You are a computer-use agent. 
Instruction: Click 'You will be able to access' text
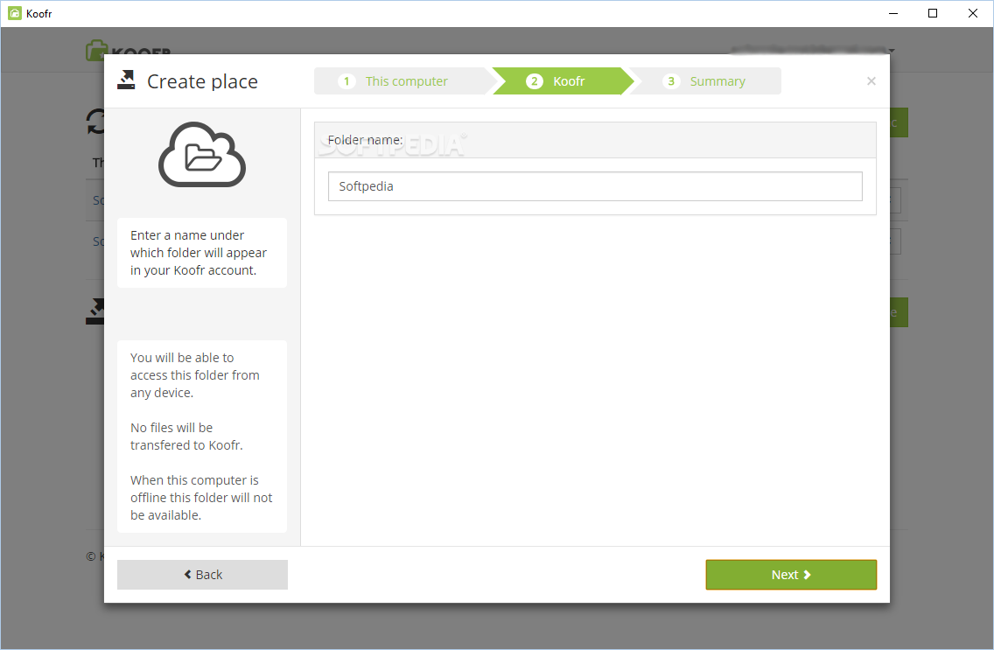coord(194,375)
